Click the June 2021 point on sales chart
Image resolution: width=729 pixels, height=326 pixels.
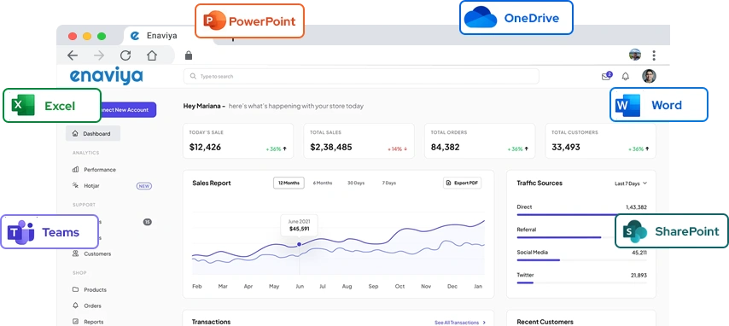tap(299, 244)
